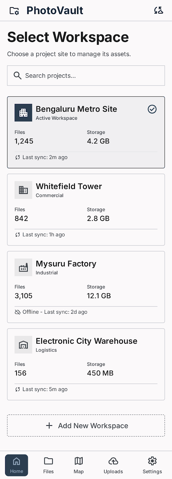Image resolution: width=172 pixels, height=479 pixels.
Task: Go to the Uploads tab
Action: [x=113, y=465]
